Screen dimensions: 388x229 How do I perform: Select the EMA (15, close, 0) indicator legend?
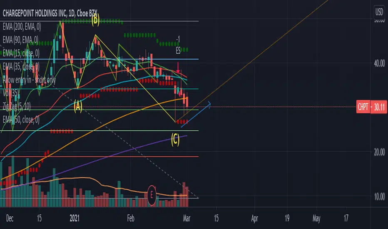21,53
